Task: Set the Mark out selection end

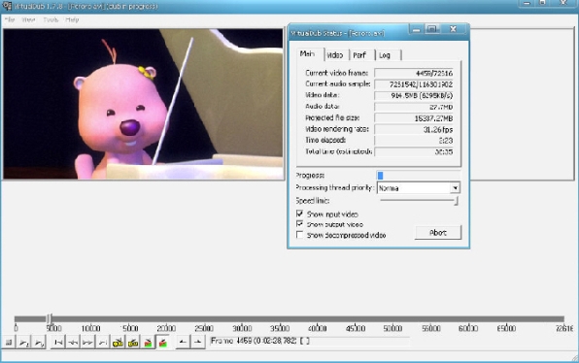Action: pos(197,342)
